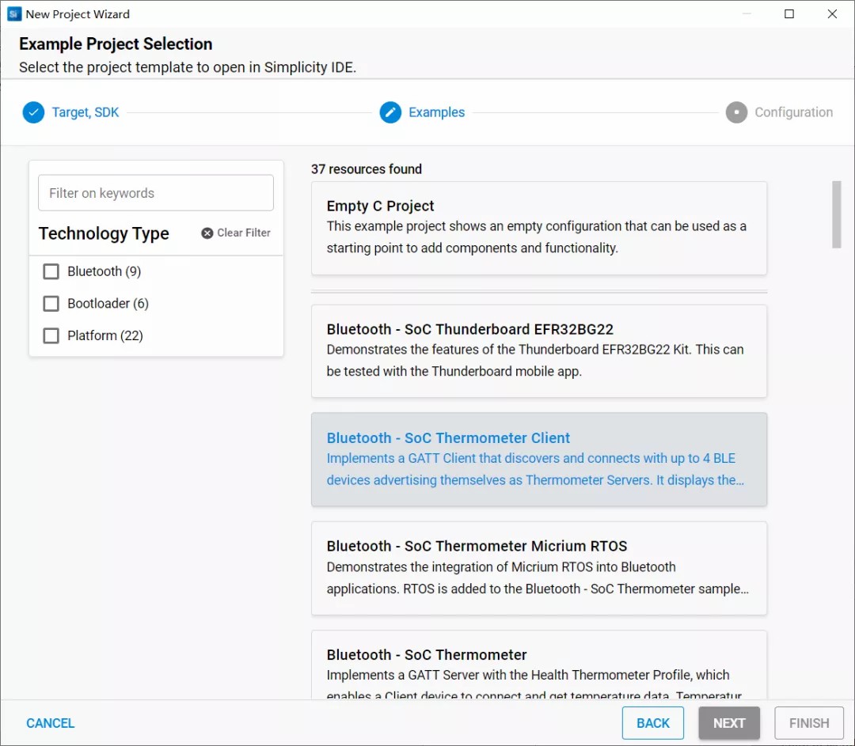Click the "Bluetooth (9)" label text
This screenshot has height=746, width=855.
[104, 271]
